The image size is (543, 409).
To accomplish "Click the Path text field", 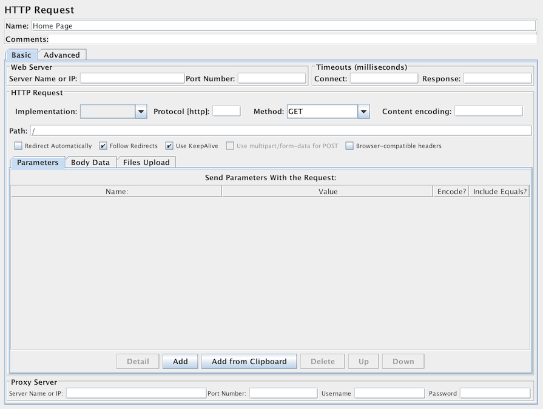I will pos(280,130).
